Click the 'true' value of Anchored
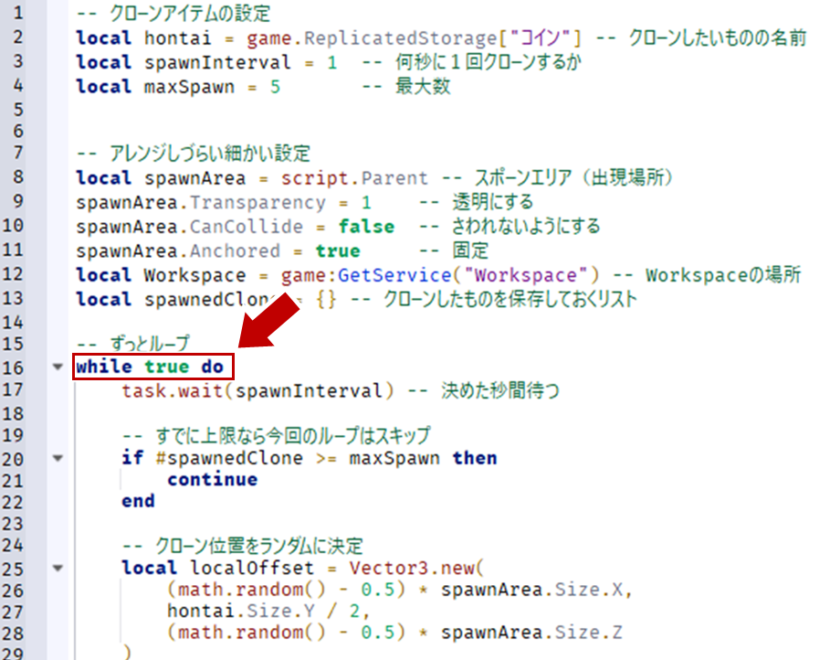830x660 pixels. point(338,250)
